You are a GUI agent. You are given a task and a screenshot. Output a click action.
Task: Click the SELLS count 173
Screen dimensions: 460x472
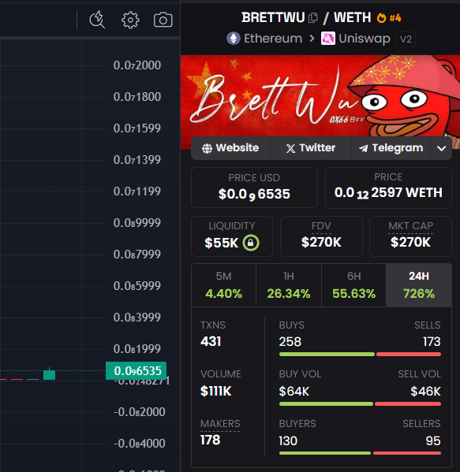(x=432, y=342)
